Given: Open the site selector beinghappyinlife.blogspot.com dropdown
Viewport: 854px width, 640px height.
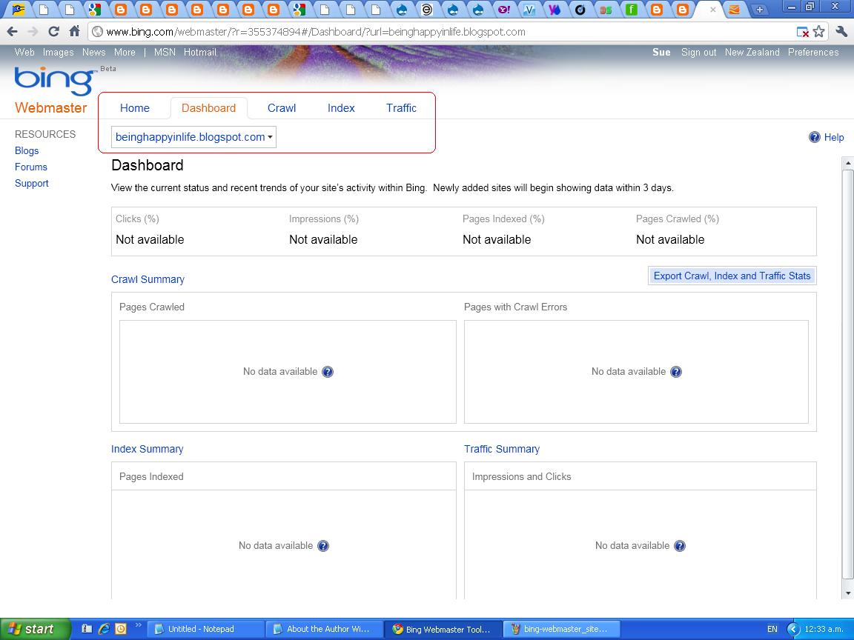Looking at the screenshot, I should (194, 137).
